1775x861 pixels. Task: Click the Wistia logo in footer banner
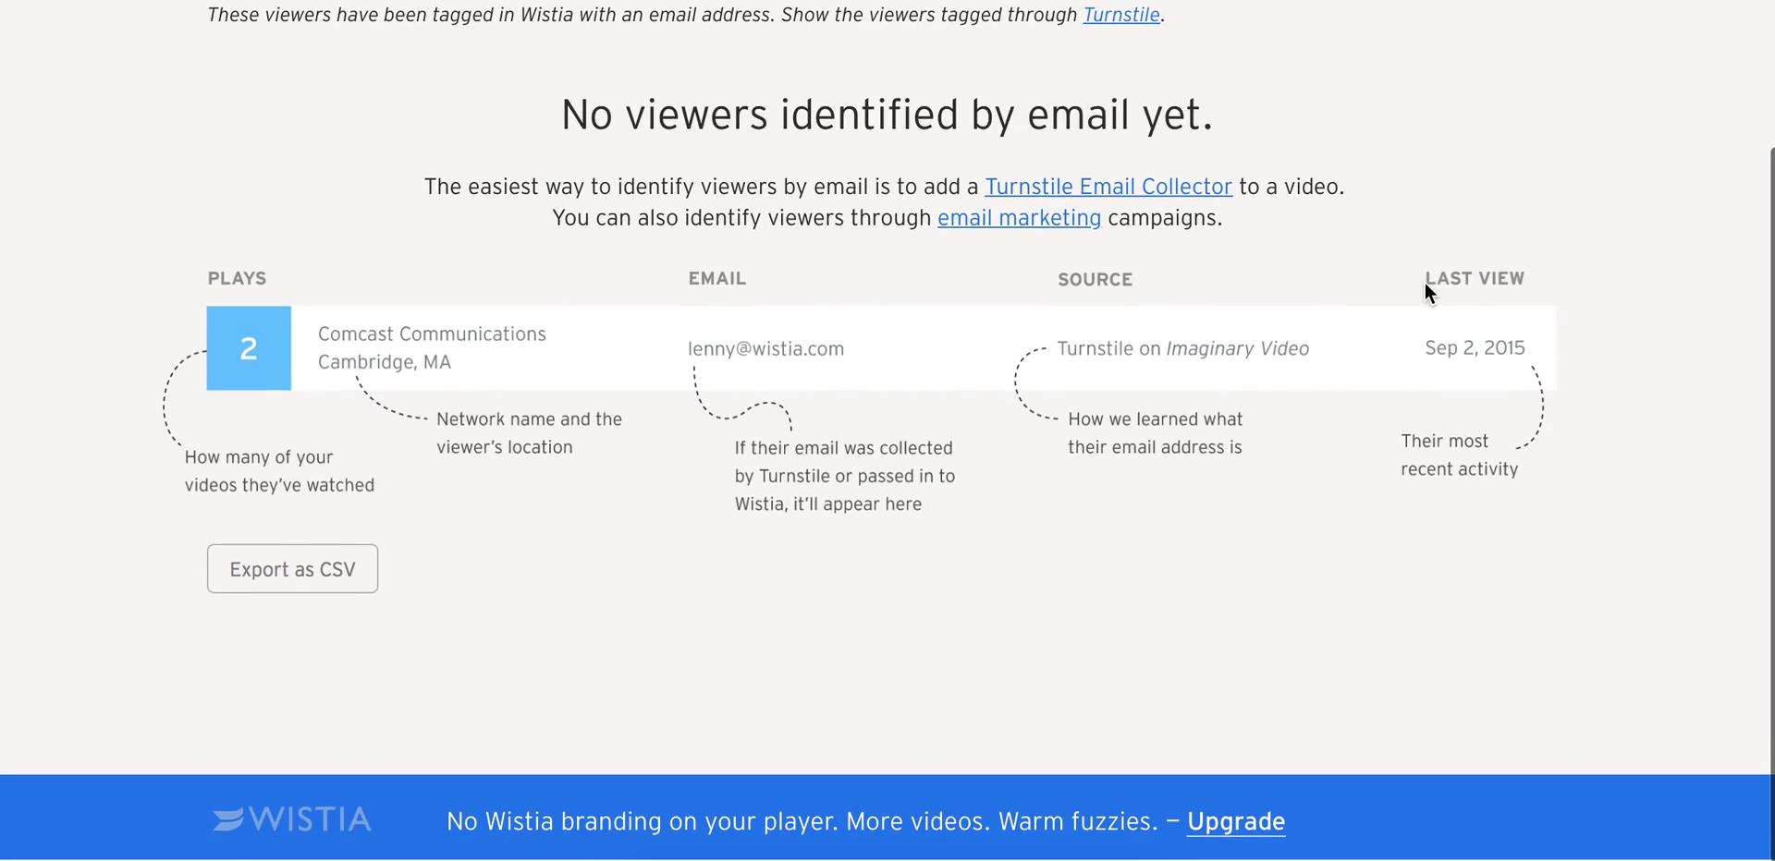click(292, 819)
